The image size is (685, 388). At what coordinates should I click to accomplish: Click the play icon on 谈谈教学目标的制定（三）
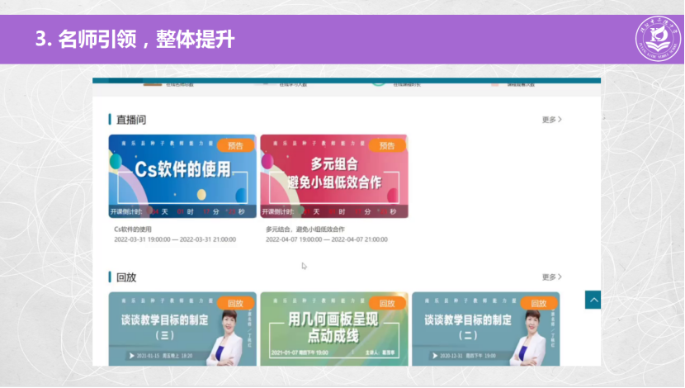[132, 356]
